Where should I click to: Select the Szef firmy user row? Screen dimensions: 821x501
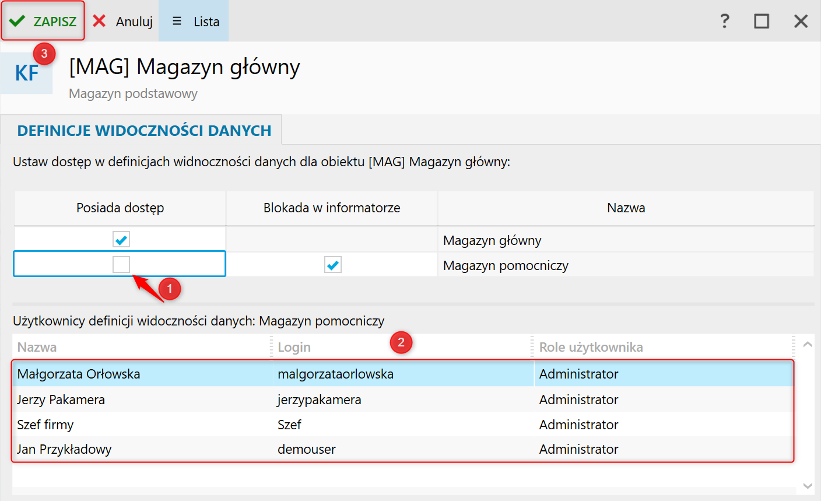coord(403,425)
